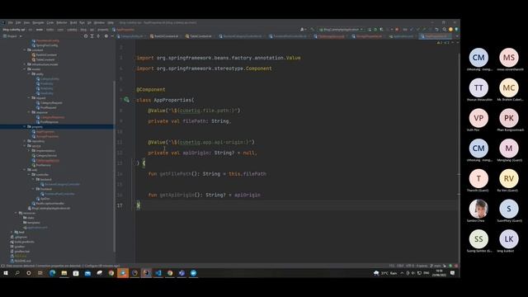This screenshot has width=528, height=297.
Task: Place cursor on line 17 closing brace
Action: click(x=139, y=205)
